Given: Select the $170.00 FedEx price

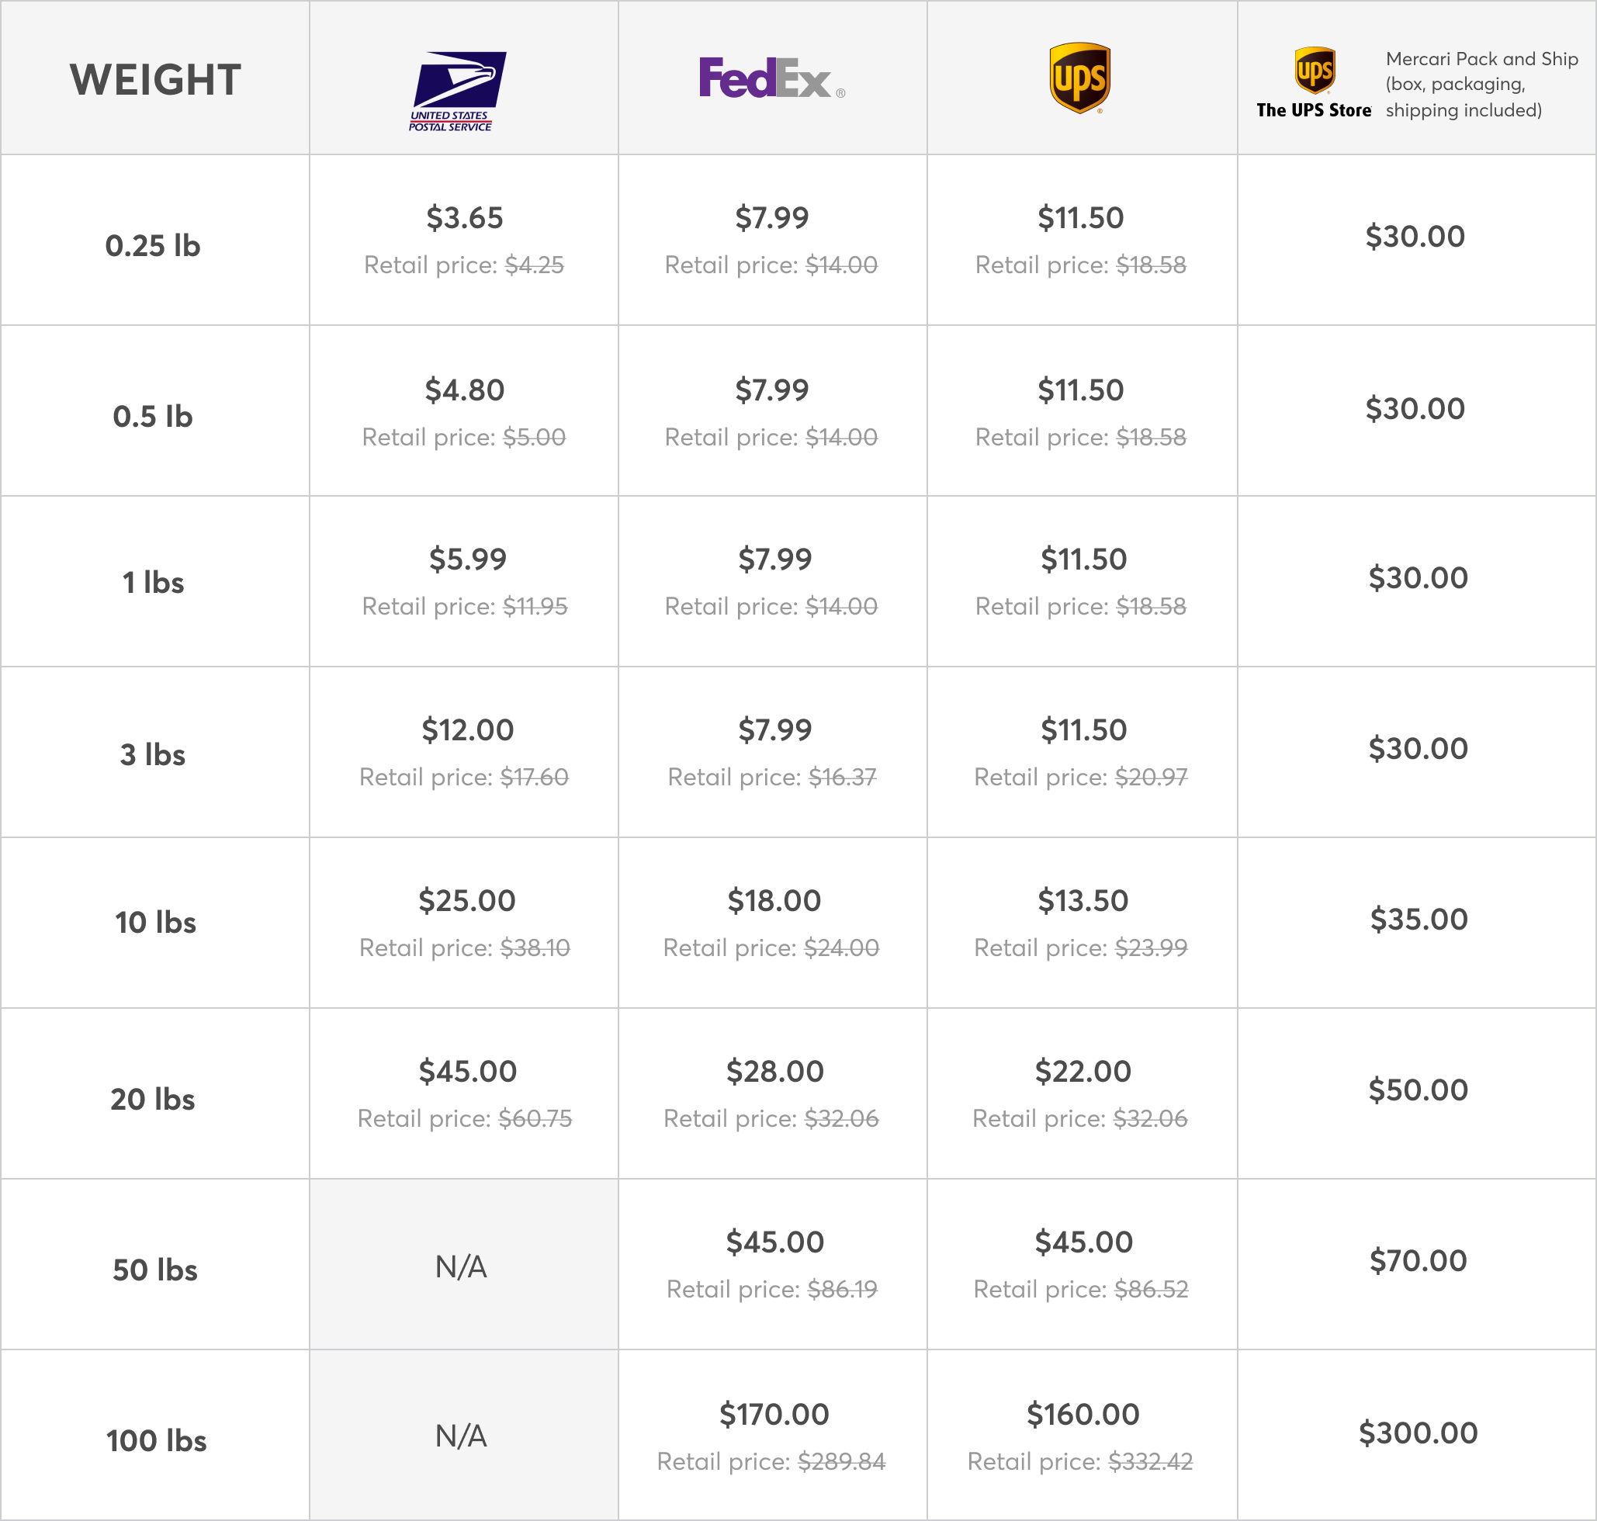Looking at the screenshot, I should click(774, 1414).
